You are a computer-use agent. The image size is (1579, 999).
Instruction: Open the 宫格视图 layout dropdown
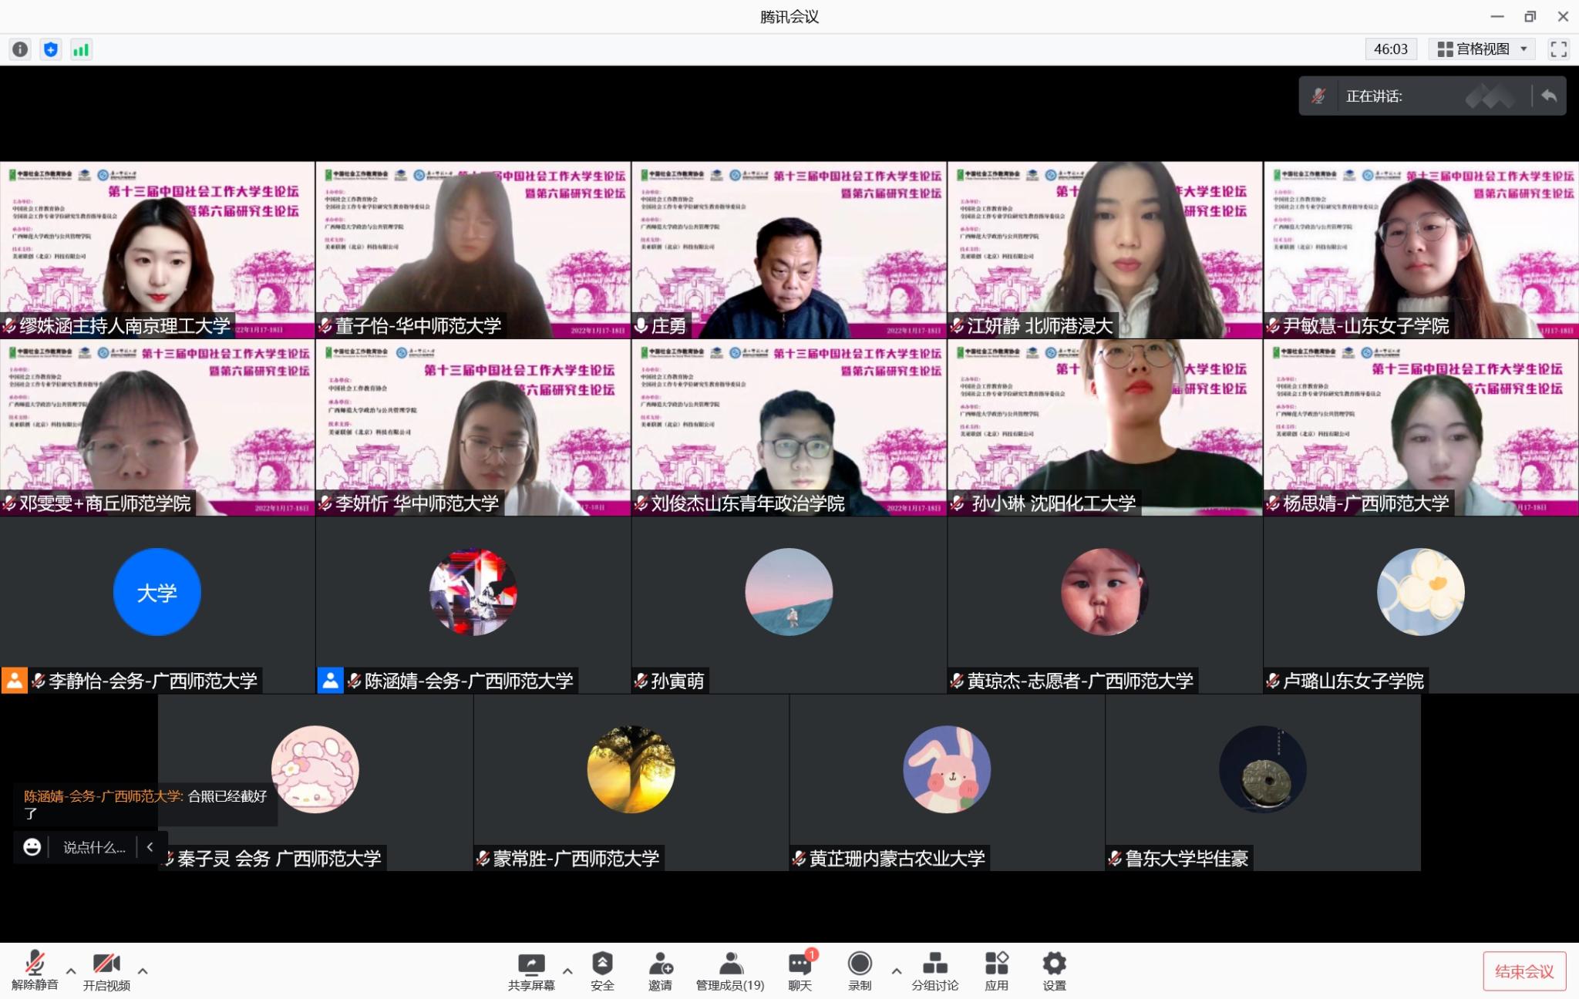(1481, 49)
